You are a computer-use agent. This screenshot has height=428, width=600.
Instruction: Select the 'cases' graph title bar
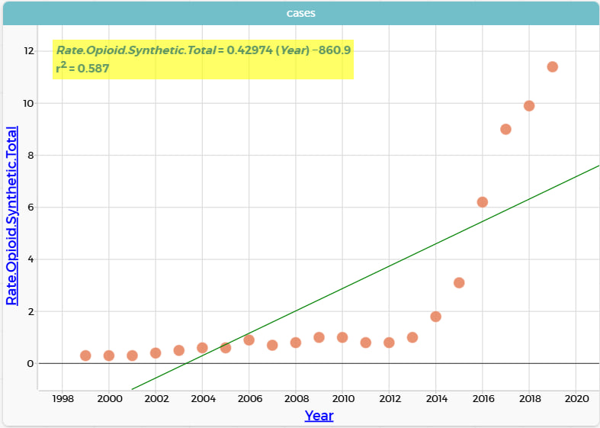coord(300,13)
